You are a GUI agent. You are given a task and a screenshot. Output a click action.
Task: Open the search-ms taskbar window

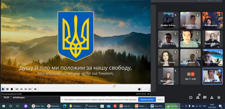[x=91, y=106]
